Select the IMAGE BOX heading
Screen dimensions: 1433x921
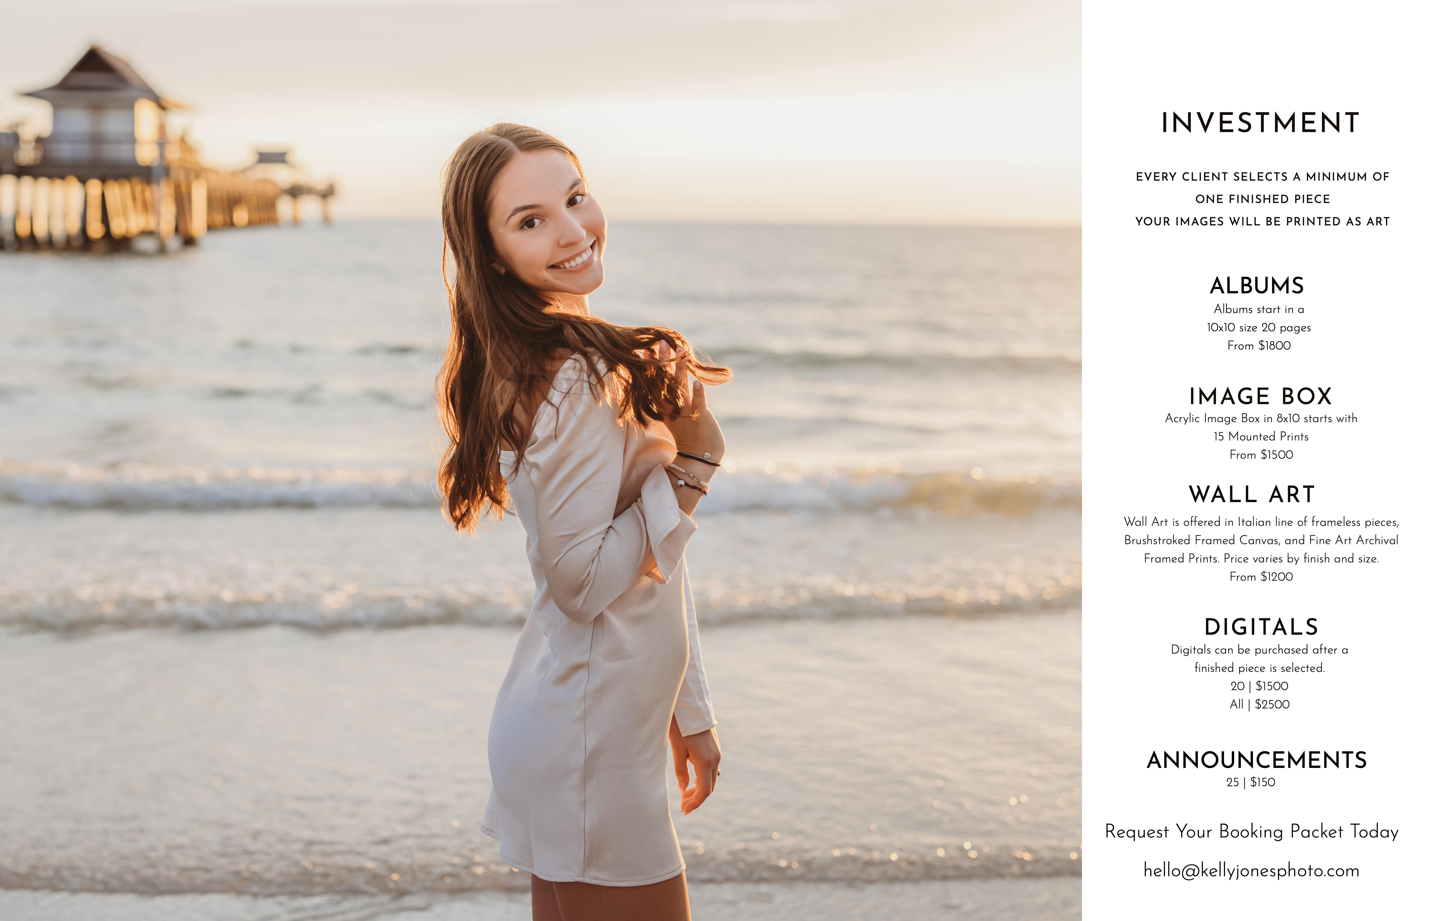coord(1260,396)
